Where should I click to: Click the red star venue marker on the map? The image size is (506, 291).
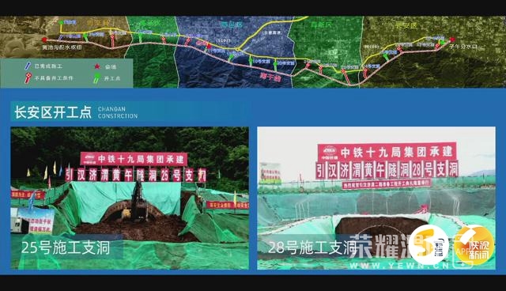coord(209,46)
